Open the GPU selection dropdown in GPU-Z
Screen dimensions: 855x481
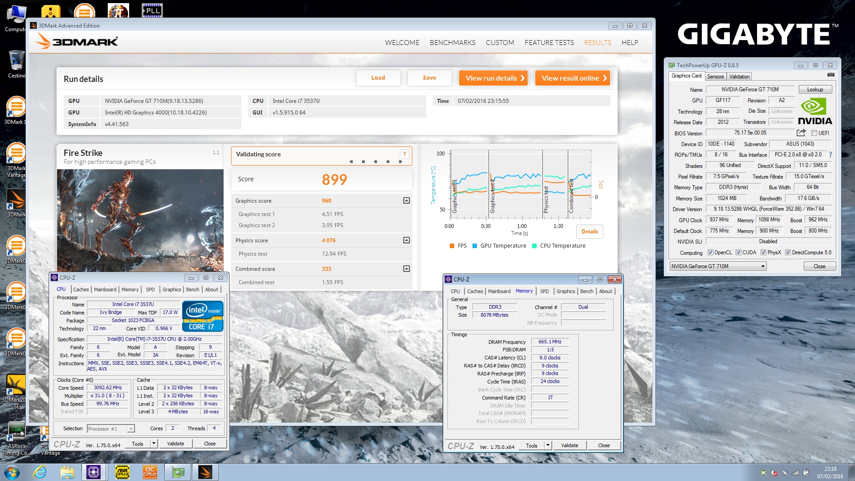[x=718, y=266]
